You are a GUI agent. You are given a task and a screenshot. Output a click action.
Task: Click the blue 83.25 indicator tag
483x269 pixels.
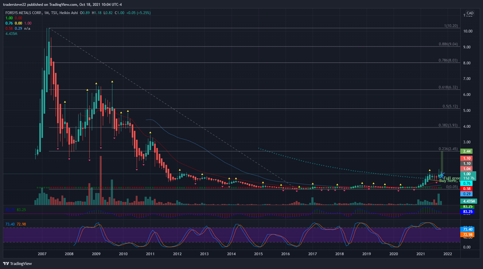tap(468, 212)
